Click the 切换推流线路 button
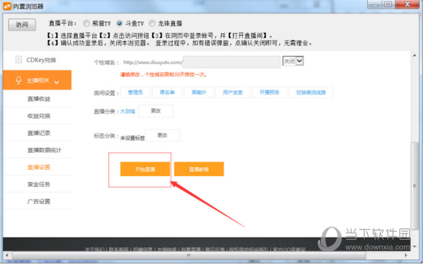The image size is (424, 264). click(311, 93)
